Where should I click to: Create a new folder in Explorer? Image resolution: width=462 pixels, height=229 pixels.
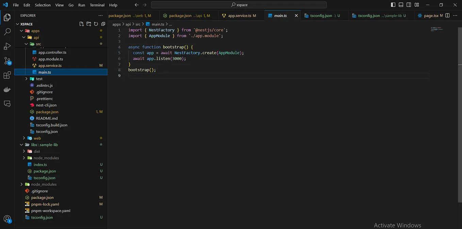[89, 24]
